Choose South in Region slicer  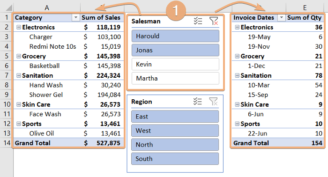pos(175,159)
